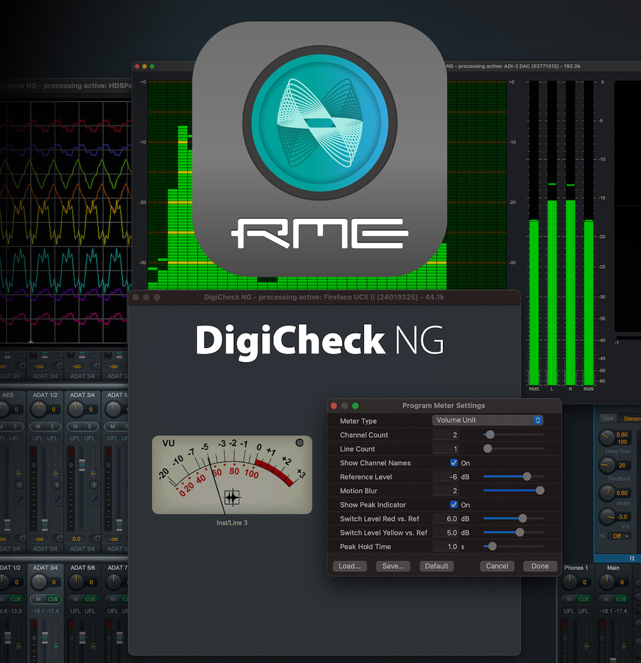Screen dimensions: 641x663
Task: Click the wrench settings icon on the ADAT 1/2 channel
Action: tap(57, 498)
